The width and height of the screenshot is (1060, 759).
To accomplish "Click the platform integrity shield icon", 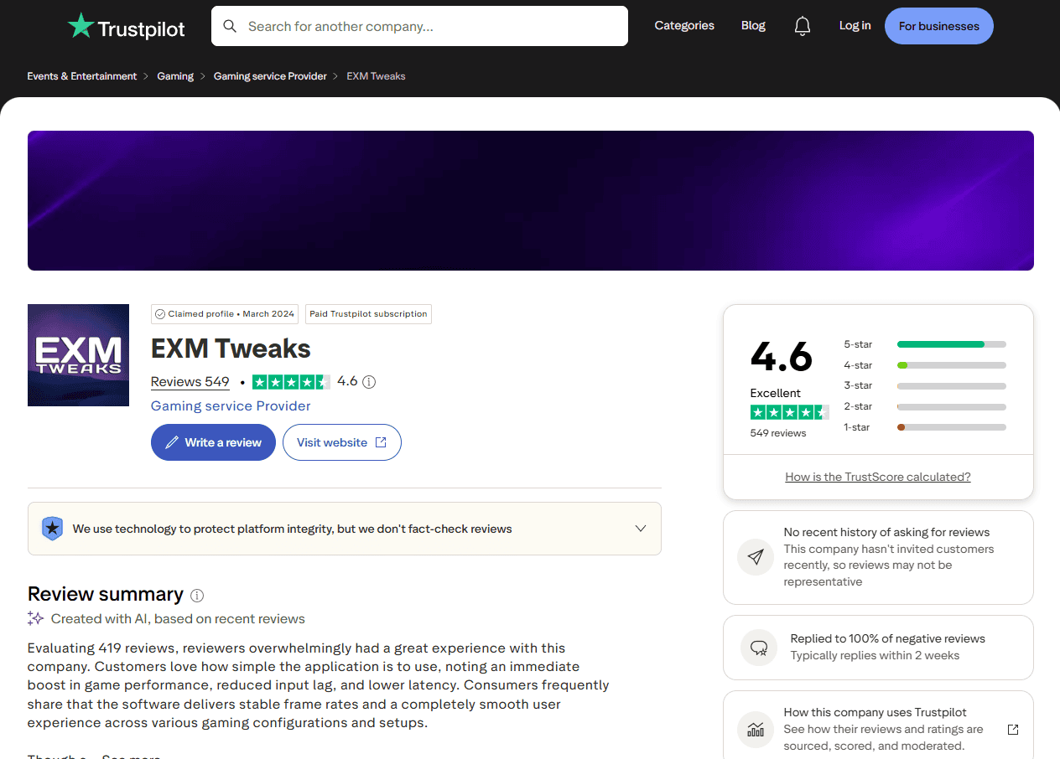I will tap(52, 529).
